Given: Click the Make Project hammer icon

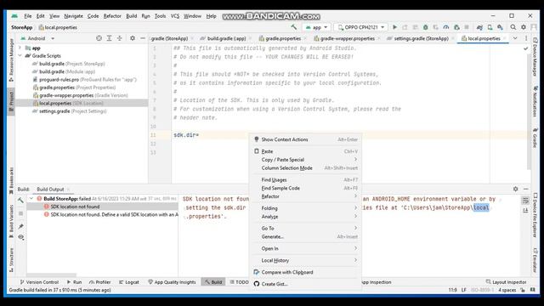Looking at the screenshot, I should pos(294,27).
